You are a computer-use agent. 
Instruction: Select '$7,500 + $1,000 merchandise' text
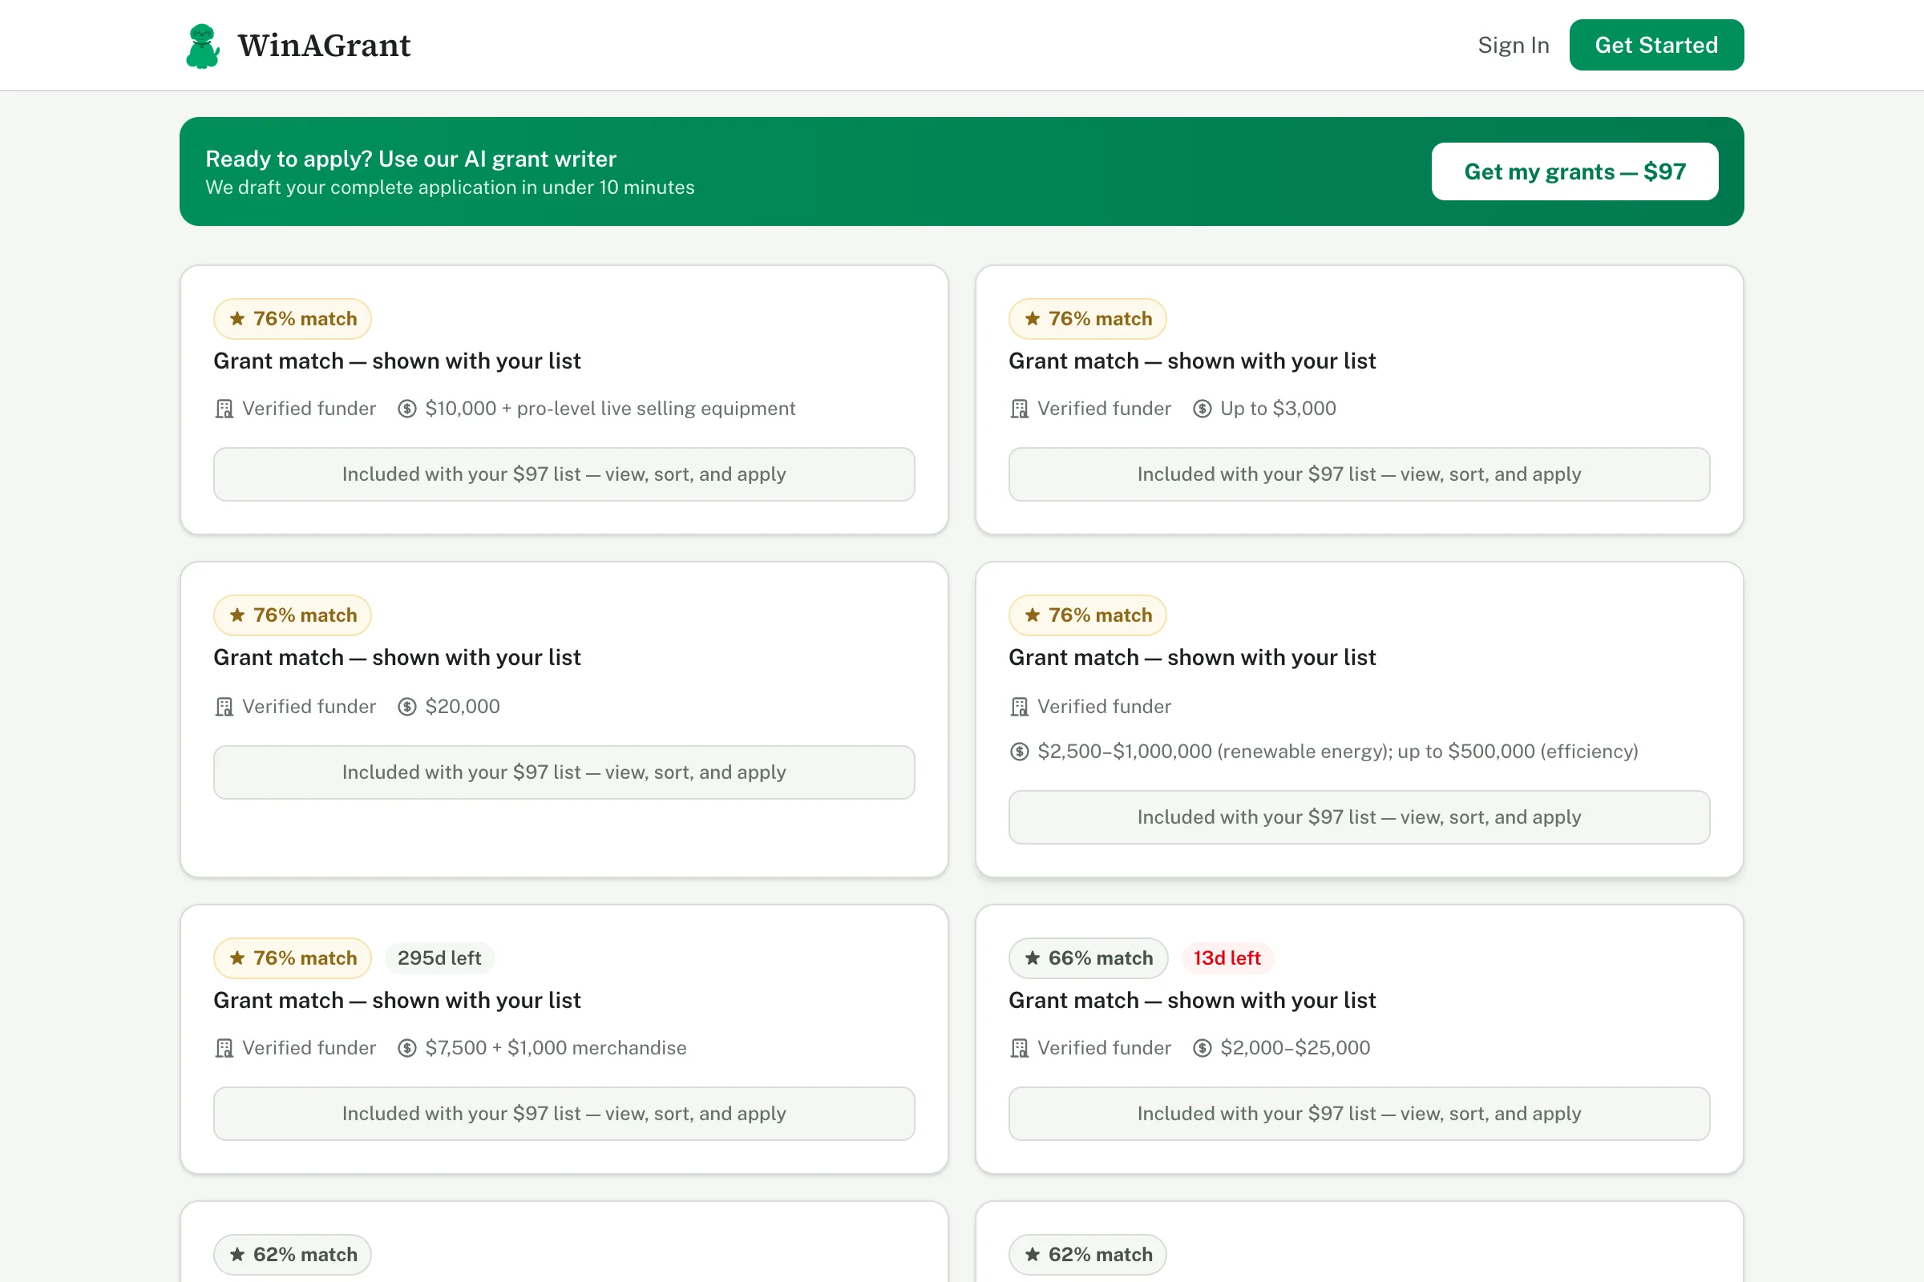tap(556, 1048)
